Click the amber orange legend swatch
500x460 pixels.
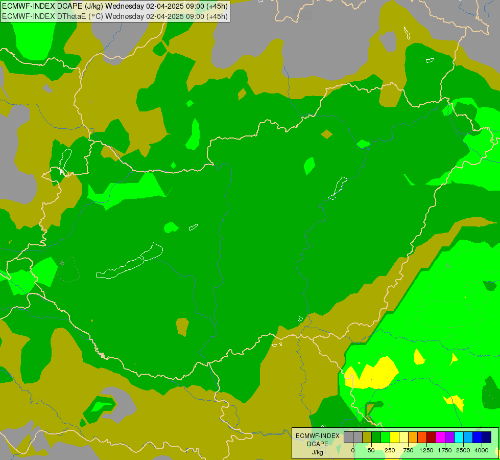(413, 438)
